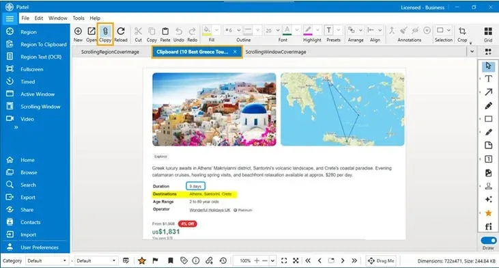
Task: Toggle the hamburger sidebar menu
Action: click(10, 18)
